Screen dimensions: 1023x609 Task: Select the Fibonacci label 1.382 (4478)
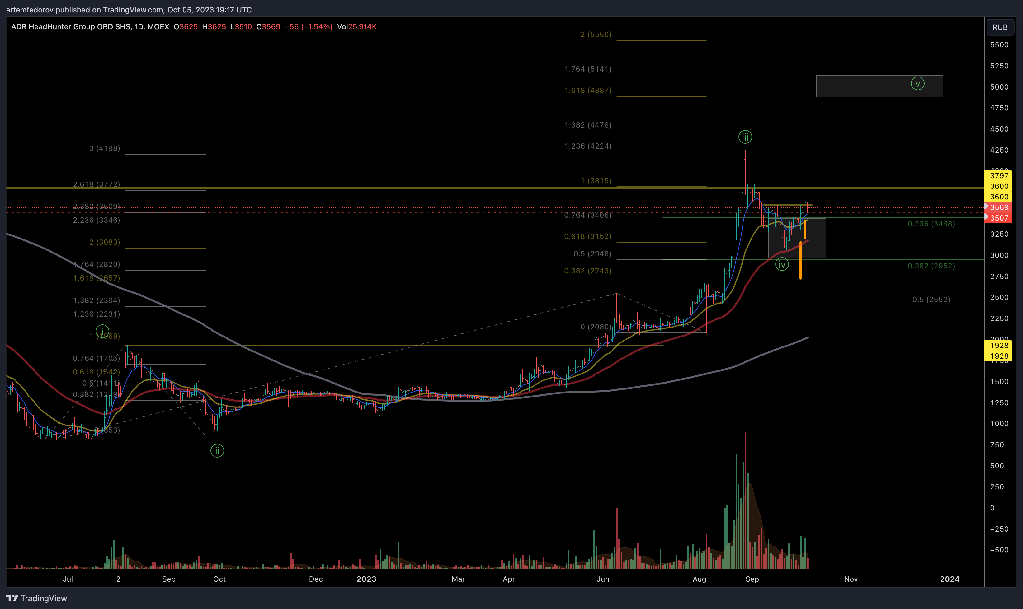pos(588,125)
